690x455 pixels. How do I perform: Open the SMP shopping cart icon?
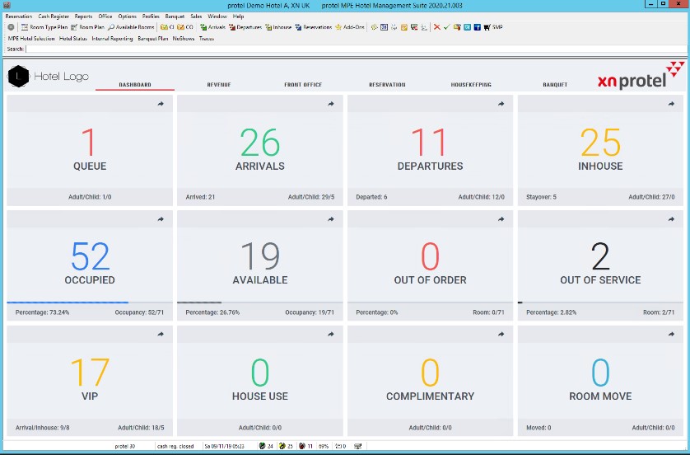pos(487,27)
